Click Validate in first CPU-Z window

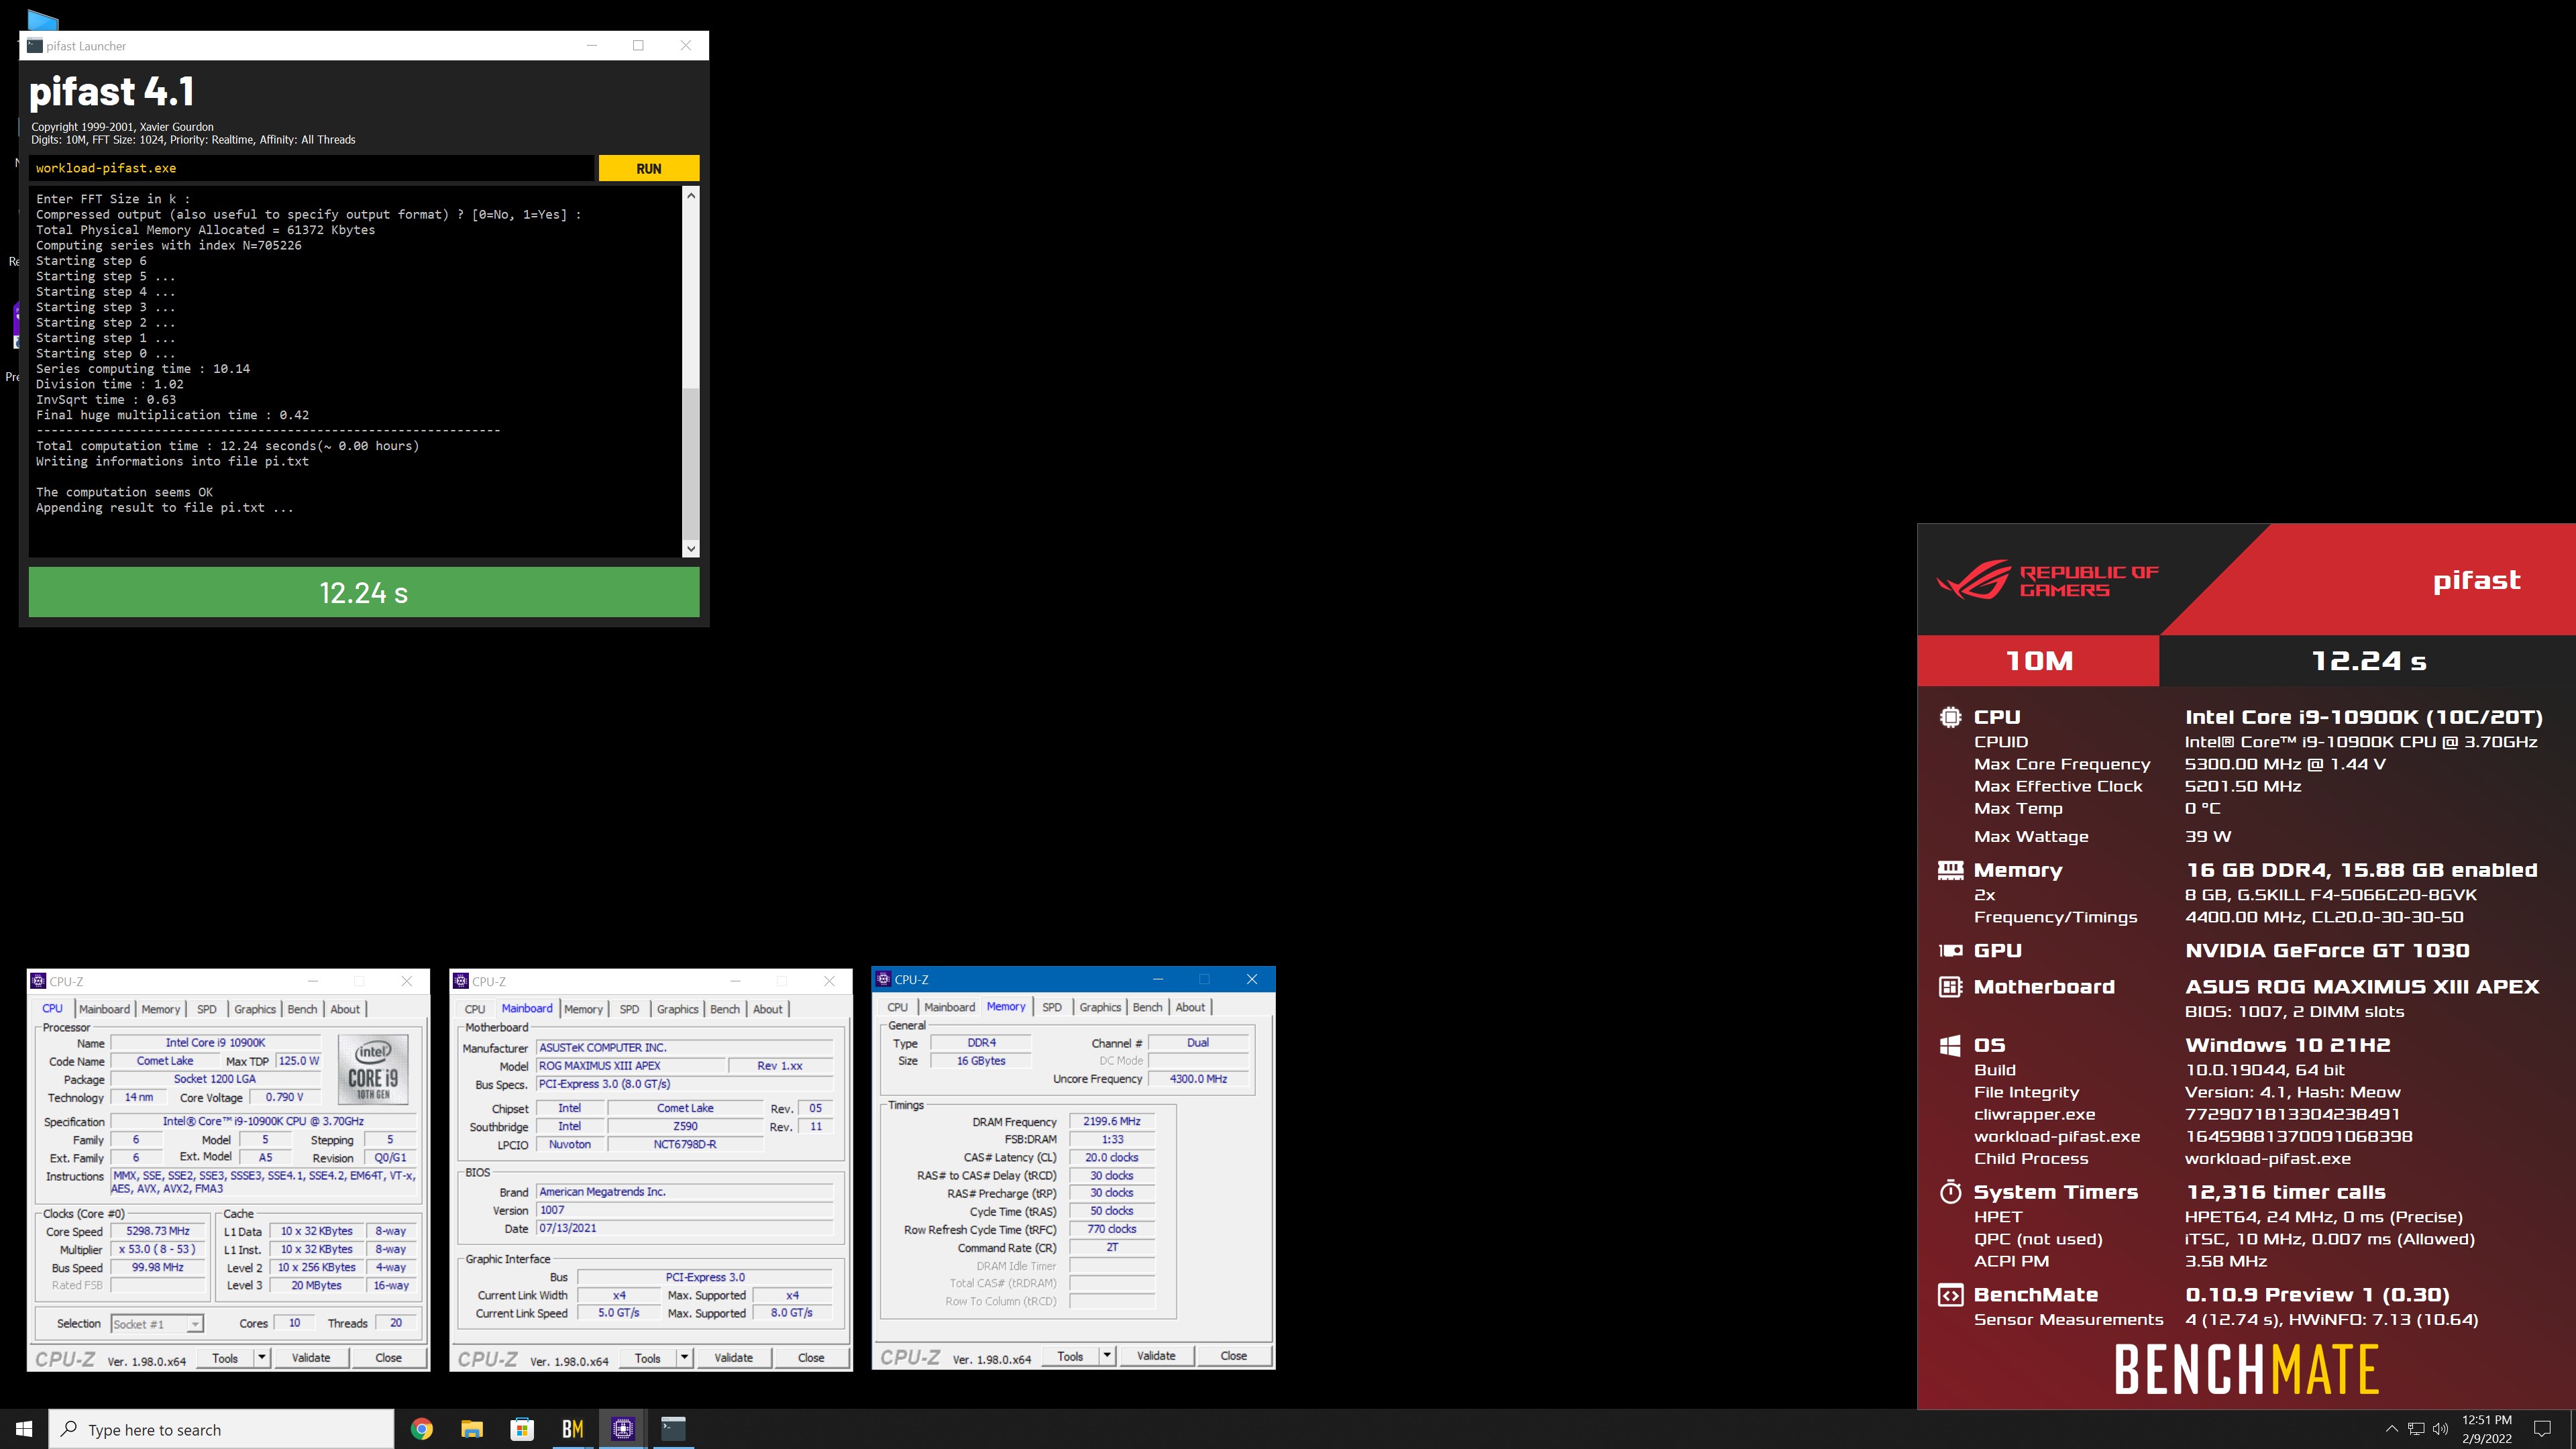pos(311,1358)
